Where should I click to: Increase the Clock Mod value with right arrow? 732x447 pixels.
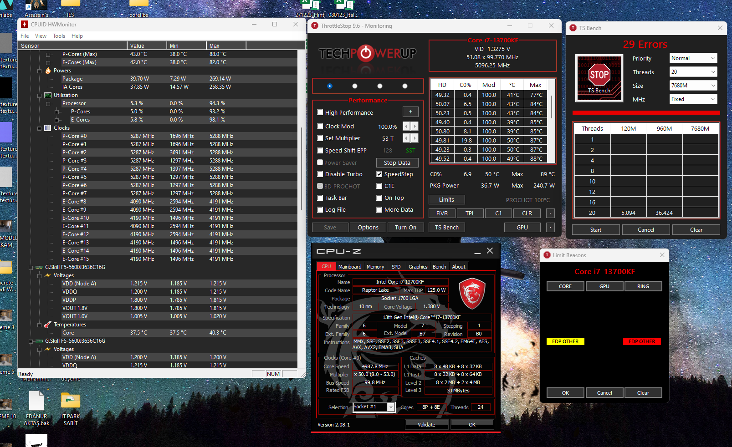coord(415,126)
